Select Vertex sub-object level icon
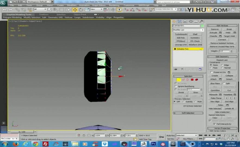Image resolution: width=240 pixels, height=147 pixels. click(179, 79)
